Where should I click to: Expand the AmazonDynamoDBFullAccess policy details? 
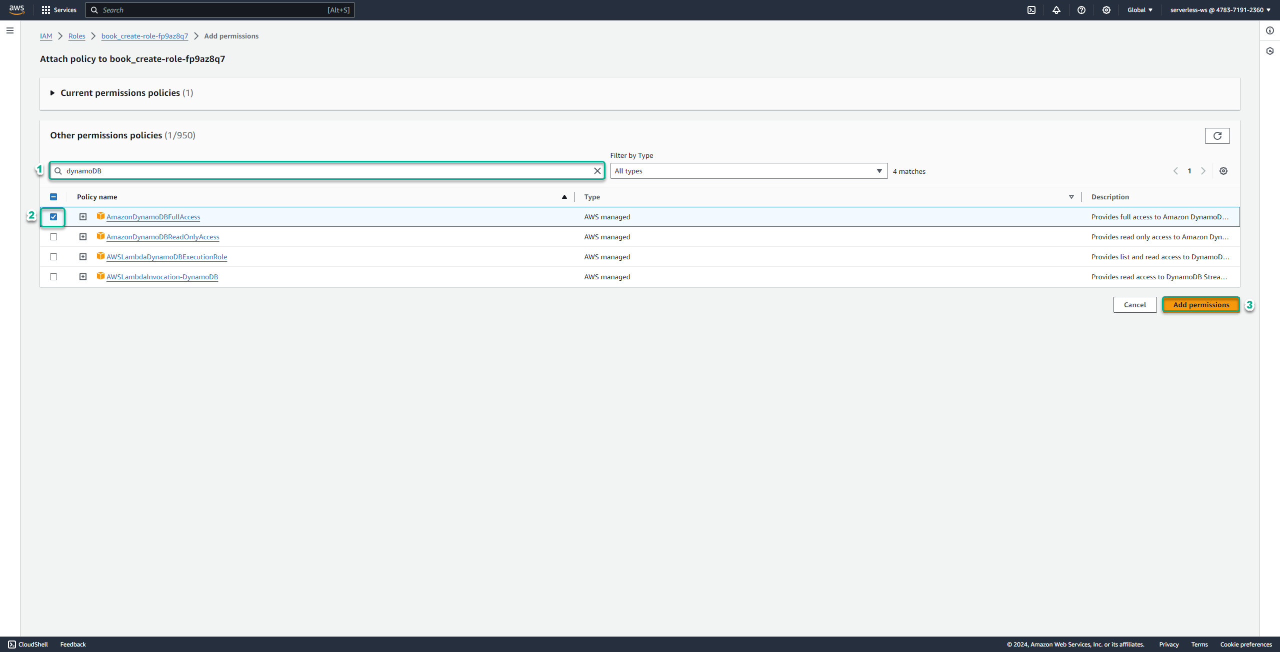(x=82, y=216)
